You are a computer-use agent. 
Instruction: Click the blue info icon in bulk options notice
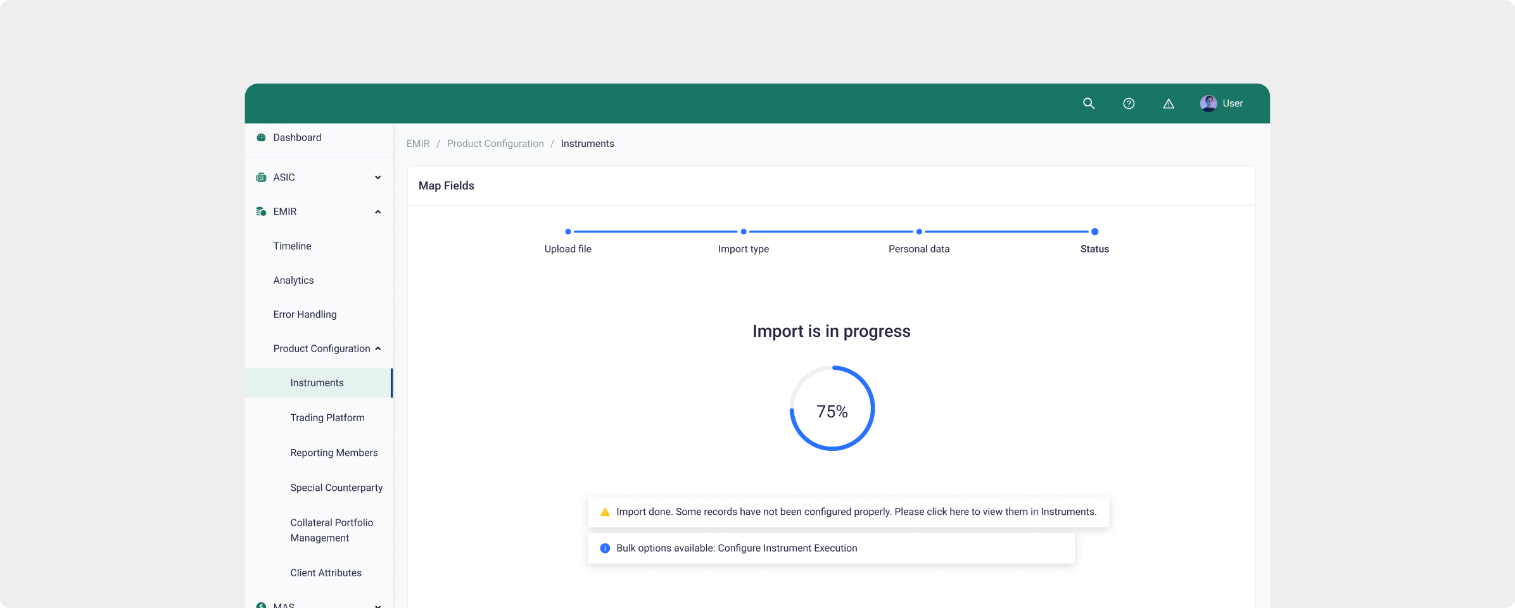point(605,548)
